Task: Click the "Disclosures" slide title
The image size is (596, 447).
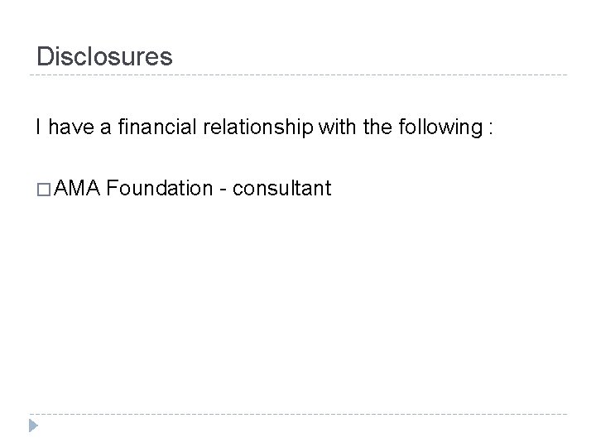Action: click(x=105, y=57)
